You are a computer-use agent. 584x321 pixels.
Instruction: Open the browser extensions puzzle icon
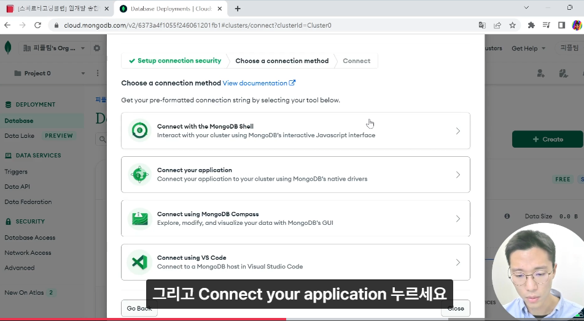coord(531,25)
